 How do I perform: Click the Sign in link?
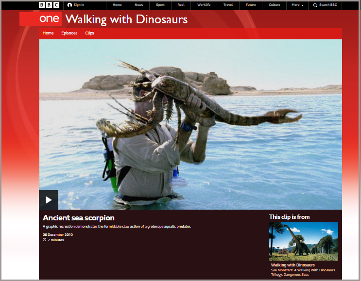click(x=79, y=5)
